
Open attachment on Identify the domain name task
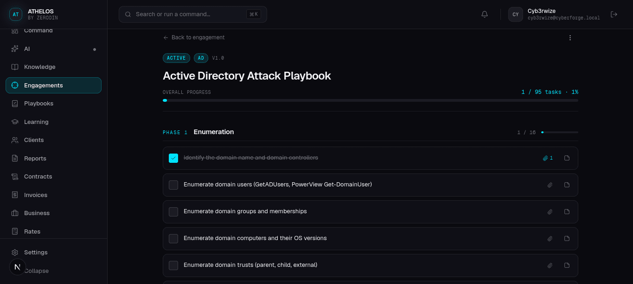(548, 158)
